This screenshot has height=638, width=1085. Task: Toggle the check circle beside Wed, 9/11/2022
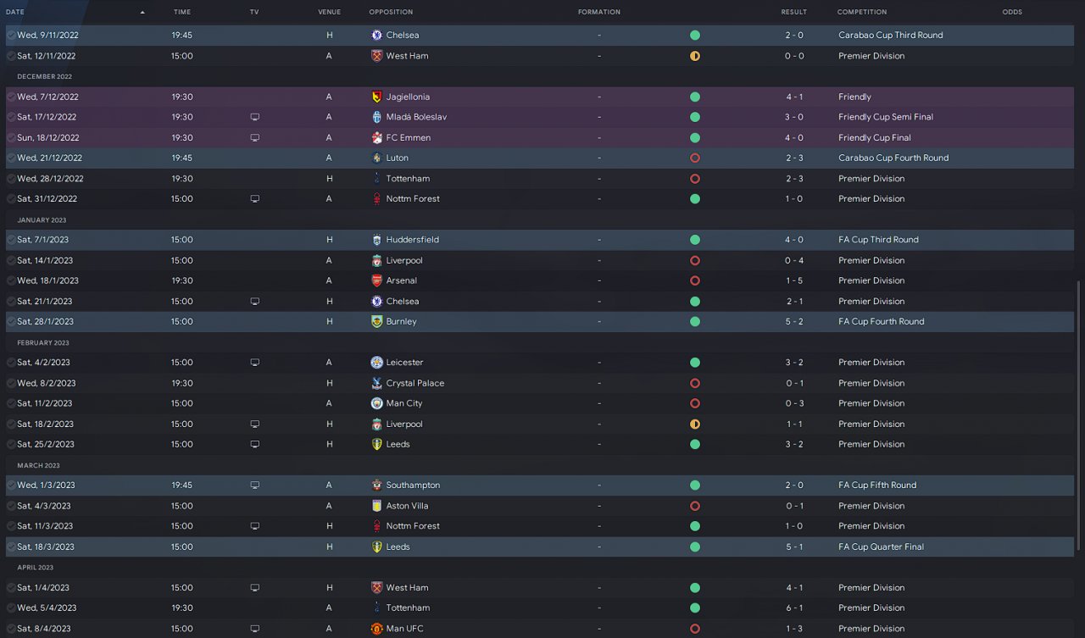pos(11,36)
